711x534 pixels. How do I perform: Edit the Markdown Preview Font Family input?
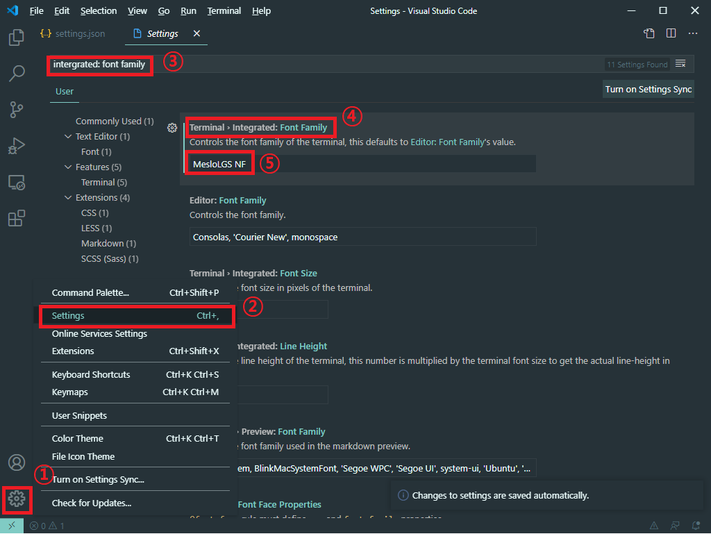(x=386, y=468)
